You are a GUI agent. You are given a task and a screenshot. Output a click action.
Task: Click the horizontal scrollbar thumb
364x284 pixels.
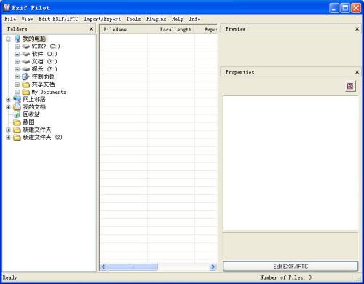point(132,267)
